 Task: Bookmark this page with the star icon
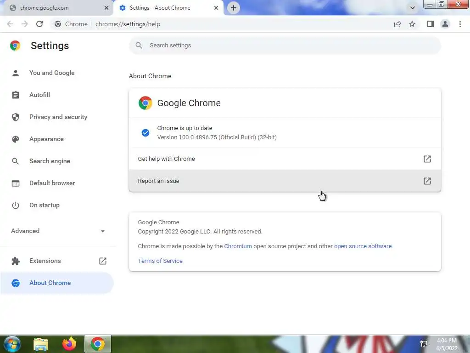click(x=413, y=24)
